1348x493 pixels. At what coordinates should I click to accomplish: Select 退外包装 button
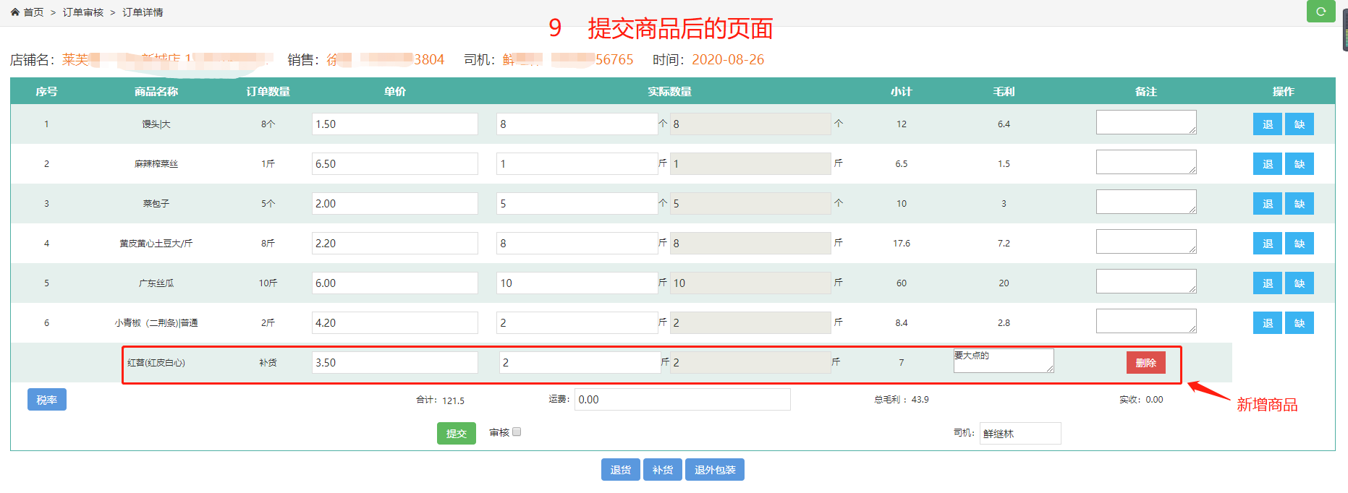[x=714, y=470]
